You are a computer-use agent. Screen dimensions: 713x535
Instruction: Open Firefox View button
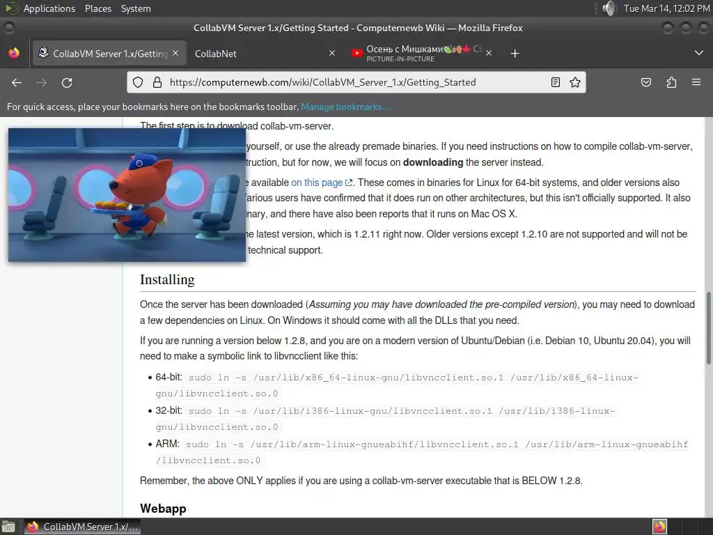tap(14, 53)
